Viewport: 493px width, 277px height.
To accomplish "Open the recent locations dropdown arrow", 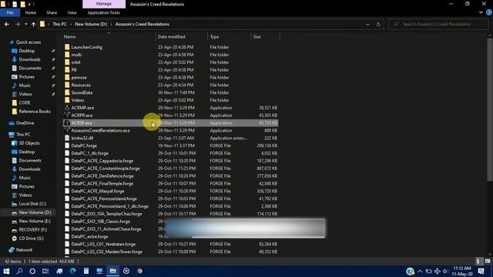I will [x=25, y=24].
